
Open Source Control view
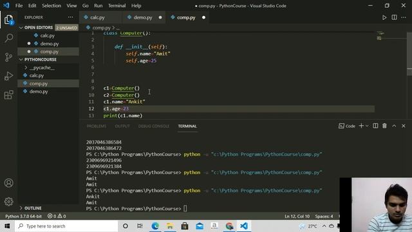click(x=8, y=57)
